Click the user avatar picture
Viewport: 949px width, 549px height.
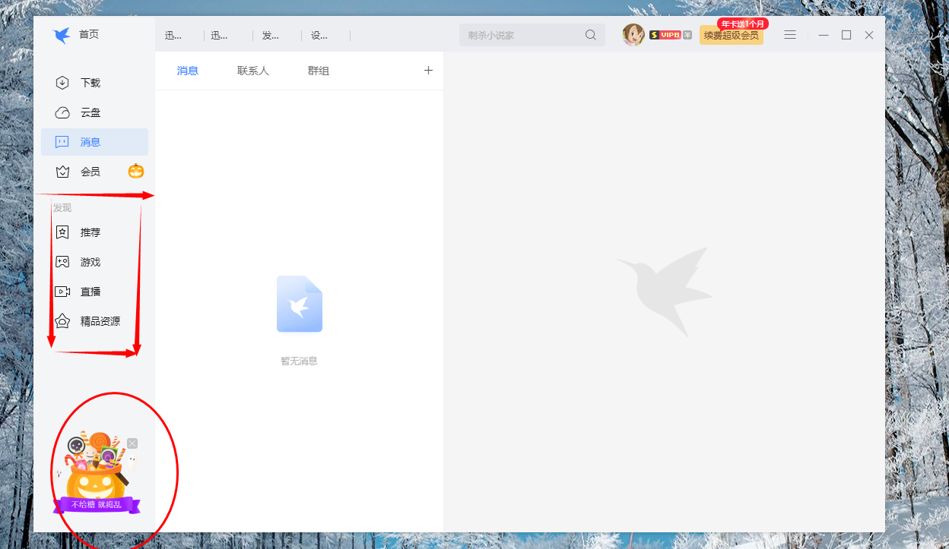(633, 35)
